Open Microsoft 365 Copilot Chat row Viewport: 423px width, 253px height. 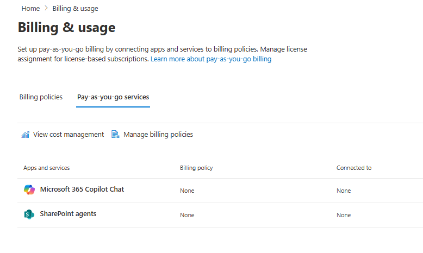click(x=220, y=191)
